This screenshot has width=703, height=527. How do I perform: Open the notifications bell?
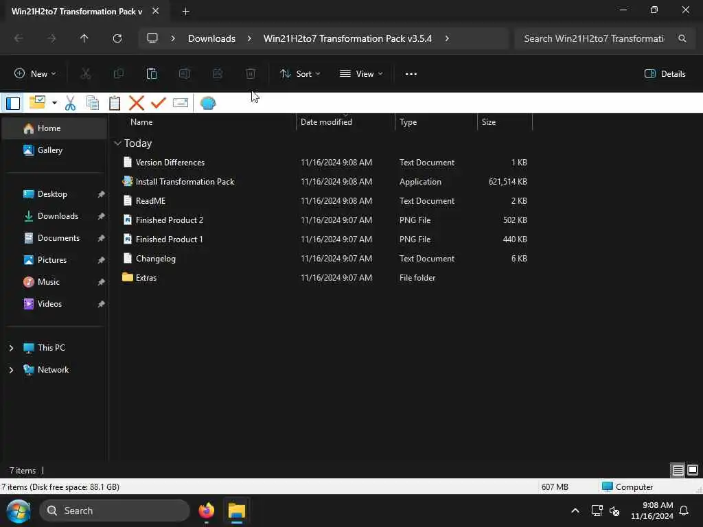click(x=684, y=511)
